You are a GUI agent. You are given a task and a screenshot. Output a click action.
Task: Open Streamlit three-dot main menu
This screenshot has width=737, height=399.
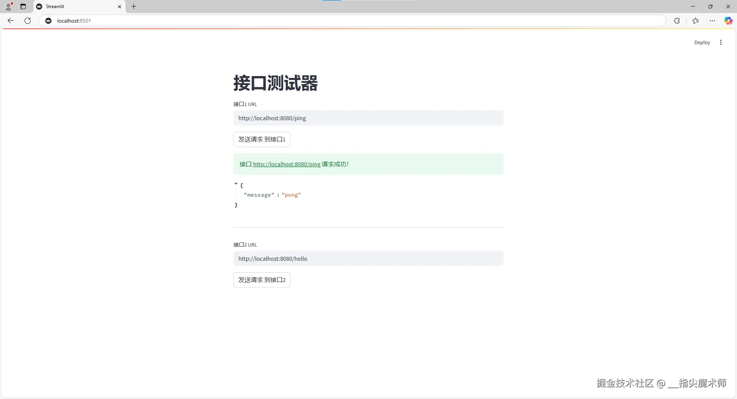721,43
